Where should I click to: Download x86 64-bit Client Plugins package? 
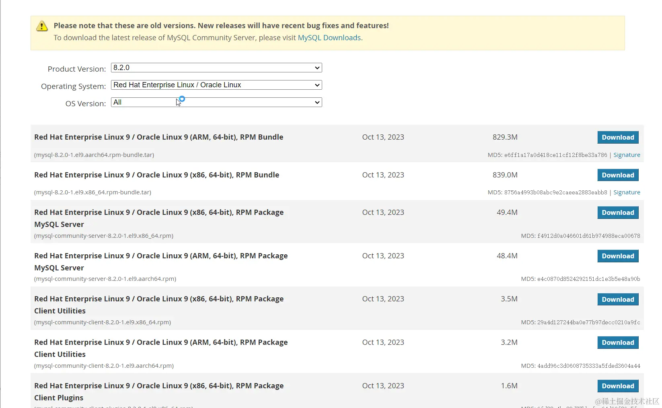(618, 386)
